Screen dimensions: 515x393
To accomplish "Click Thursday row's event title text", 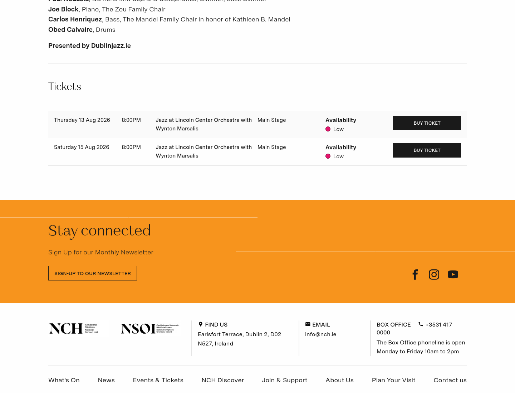I will pos(204,124).
